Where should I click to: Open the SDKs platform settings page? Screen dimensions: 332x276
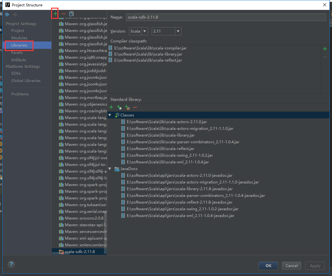click(16, 73)
